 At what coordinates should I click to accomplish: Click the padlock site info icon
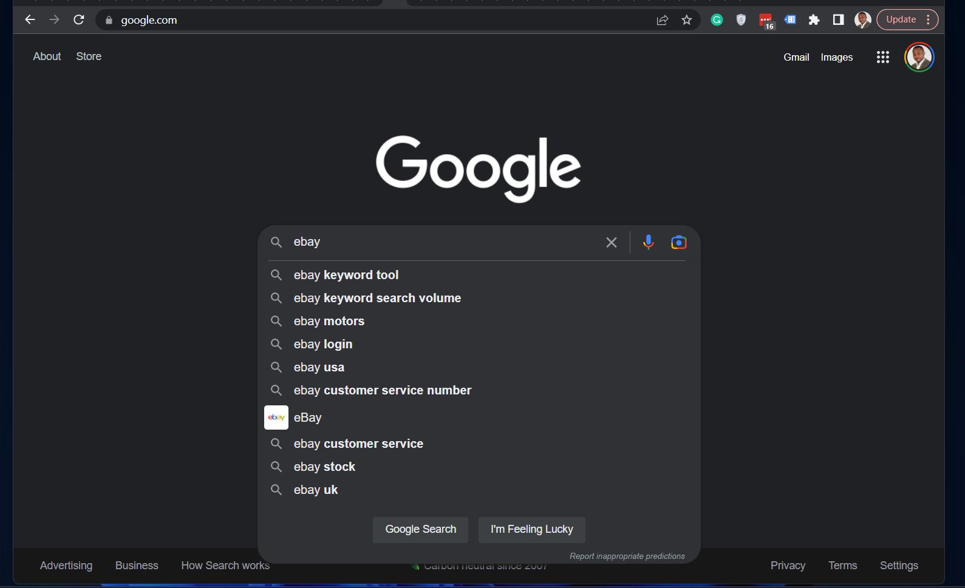coord(109,20)
